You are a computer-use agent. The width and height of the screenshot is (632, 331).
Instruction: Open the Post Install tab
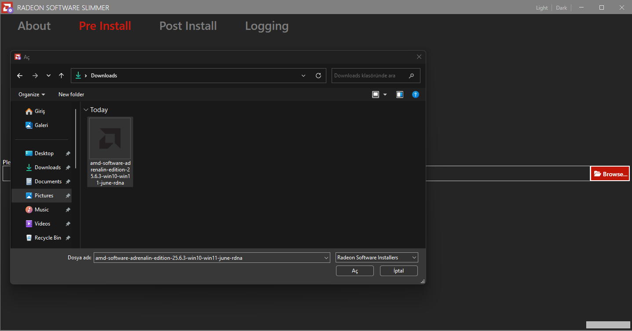tap(188, 26)
